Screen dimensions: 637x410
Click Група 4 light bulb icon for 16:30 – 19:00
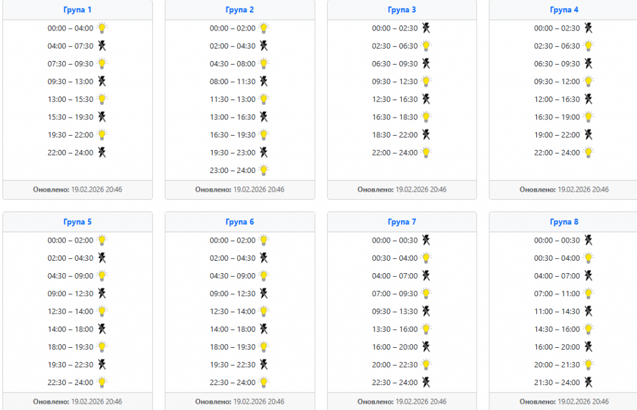[588, 117]
